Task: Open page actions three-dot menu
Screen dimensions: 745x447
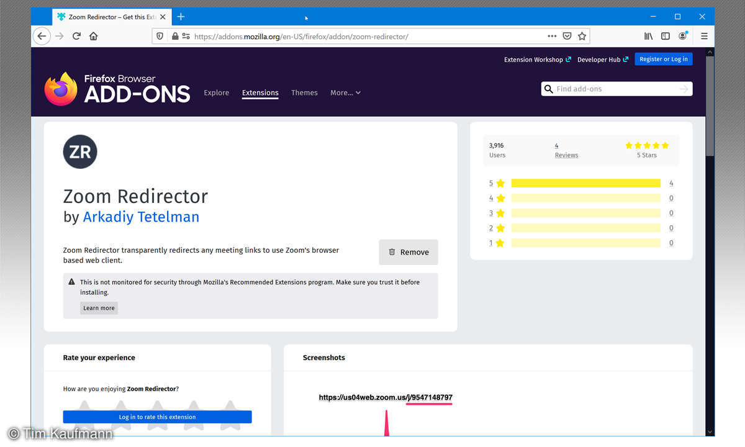Action: [x=552, y=36]
